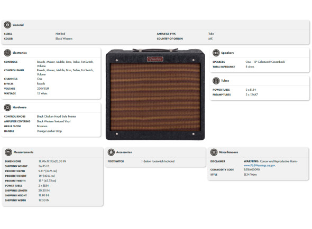The image size is (312, 229).
Task: Click the Hardware section icon
Action: click(7, 108)
